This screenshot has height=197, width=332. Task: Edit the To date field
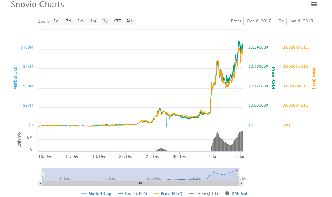302,21
